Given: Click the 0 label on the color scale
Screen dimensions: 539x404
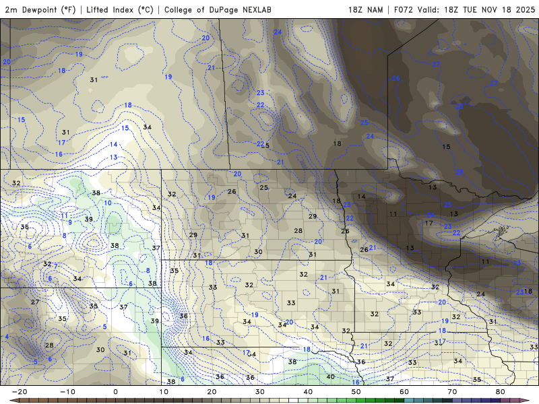Looking at the screenshot, I should [x=115, y=392].
